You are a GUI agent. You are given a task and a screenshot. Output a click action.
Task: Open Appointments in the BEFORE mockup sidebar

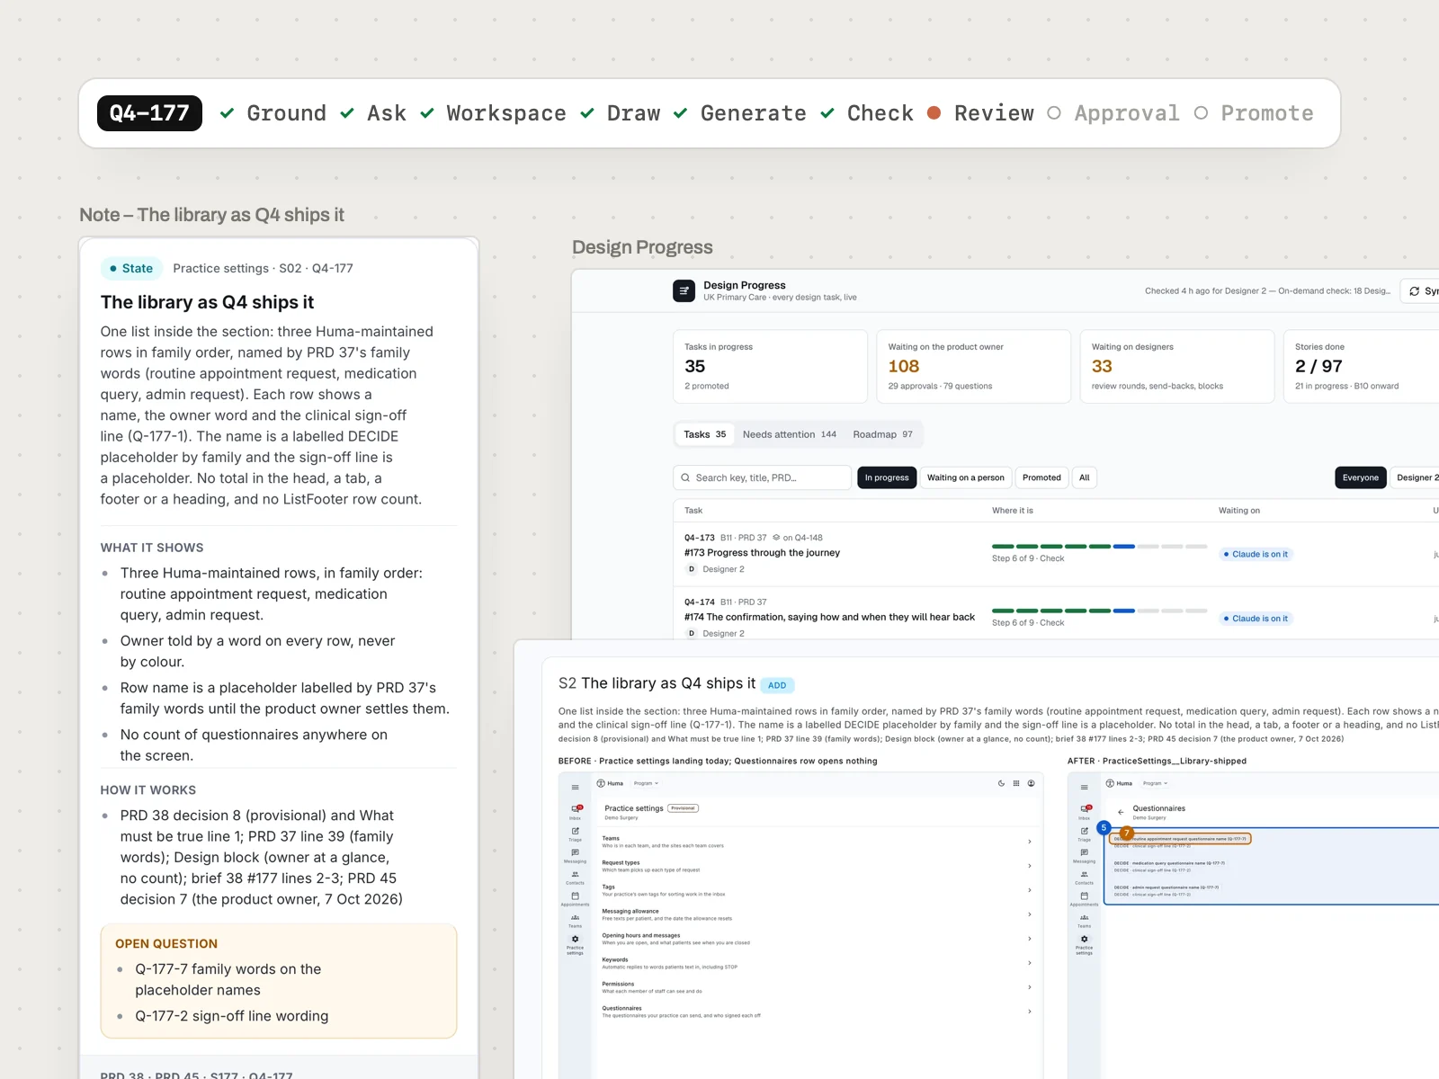(576, 898)
